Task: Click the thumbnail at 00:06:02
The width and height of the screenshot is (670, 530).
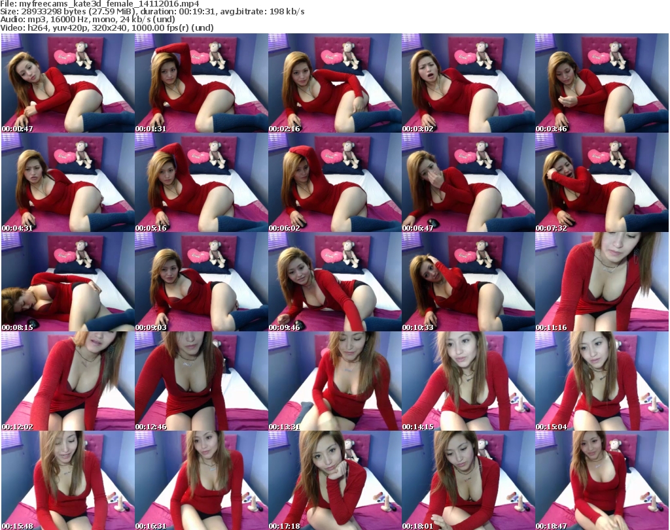Action: [x=334, y=182]
